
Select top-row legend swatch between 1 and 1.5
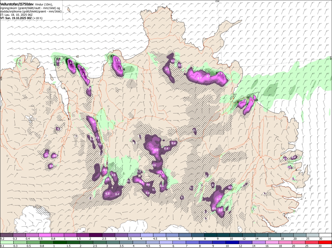pos(70,235)
